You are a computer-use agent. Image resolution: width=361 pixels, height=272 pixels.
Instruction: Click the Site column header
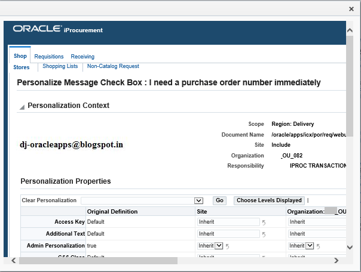[202, 212]
